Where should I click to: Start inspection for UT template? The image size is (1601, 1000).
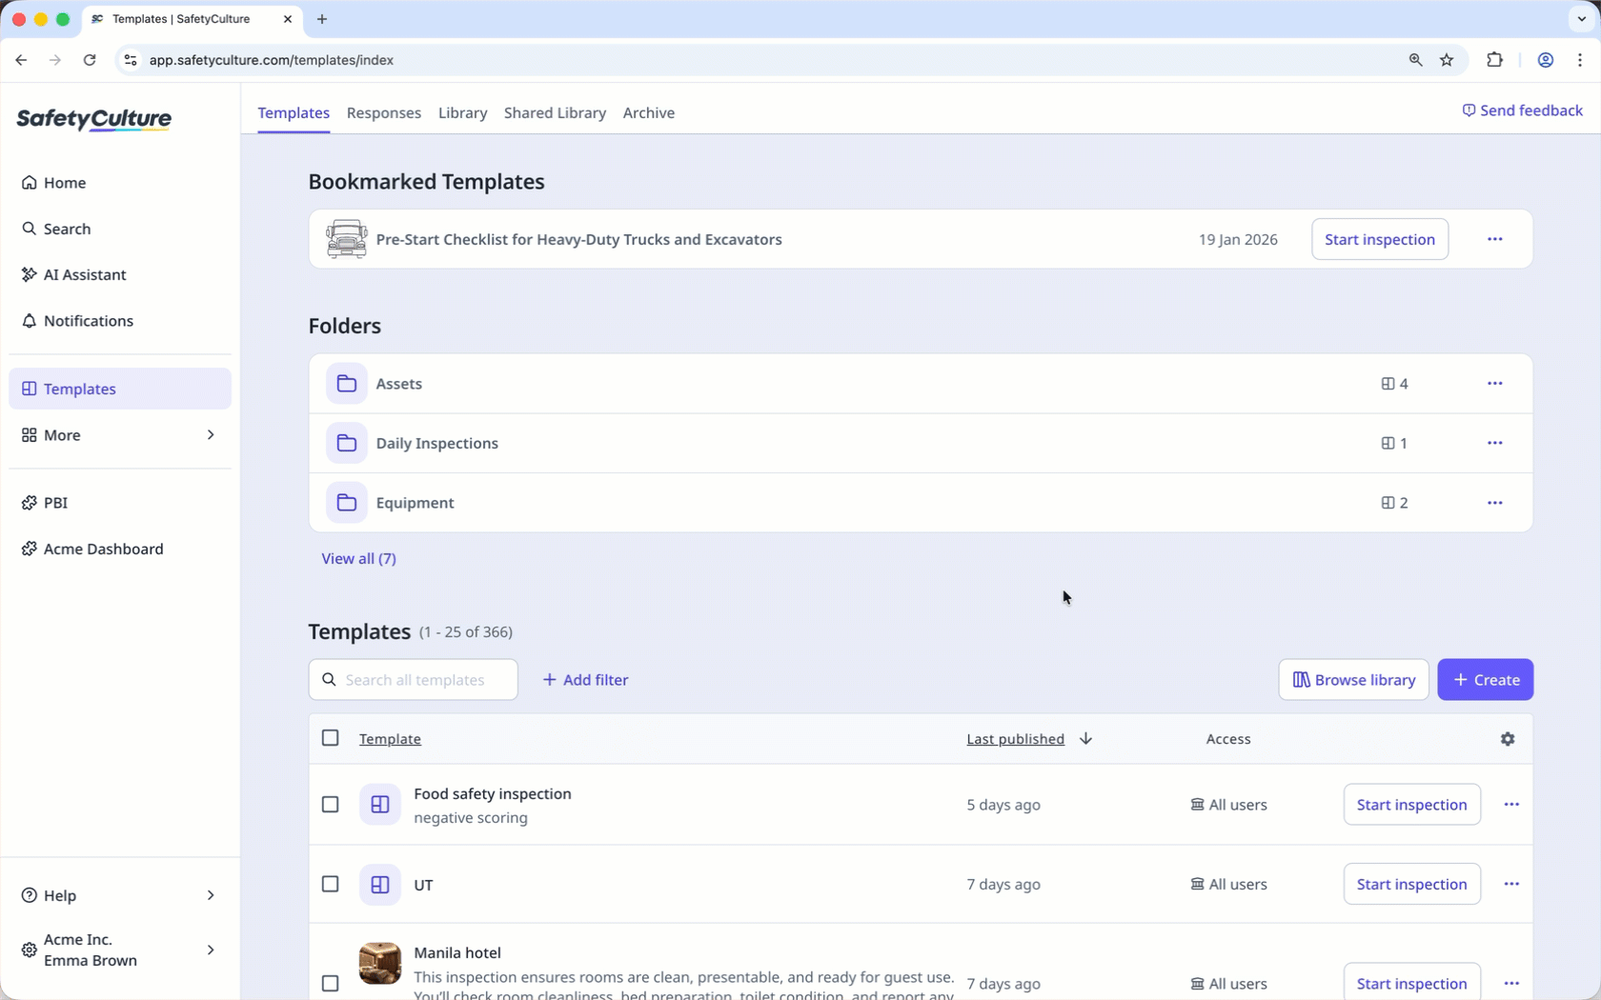pos(1411,884)
